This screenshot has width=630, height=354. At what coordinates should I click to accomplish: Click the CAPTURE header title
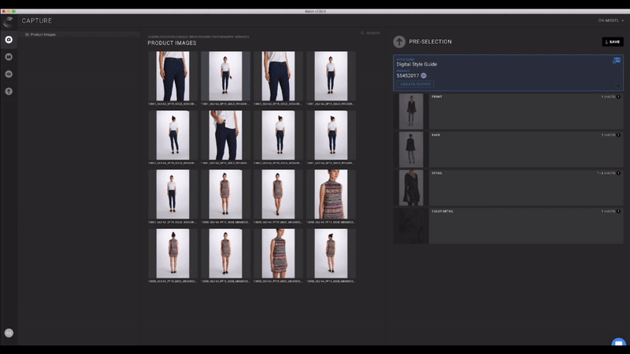click(36, 21)
